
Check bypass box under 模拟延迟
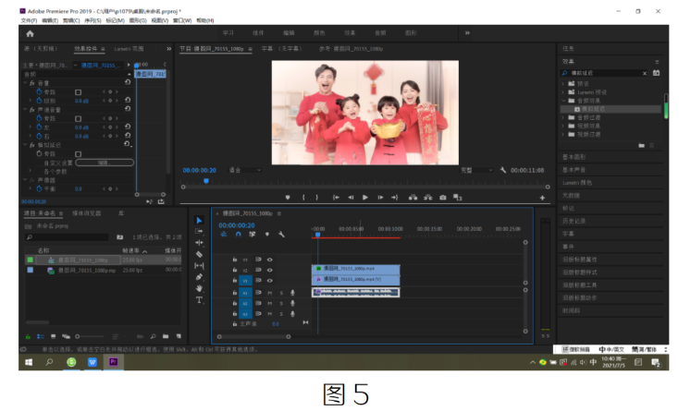click(x=79, y=154)
